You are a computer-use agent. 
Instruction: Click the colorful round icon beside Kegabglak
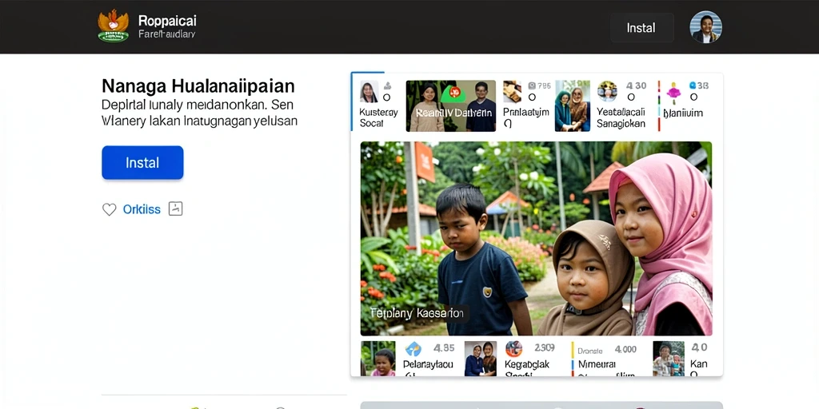click(514, 348)
